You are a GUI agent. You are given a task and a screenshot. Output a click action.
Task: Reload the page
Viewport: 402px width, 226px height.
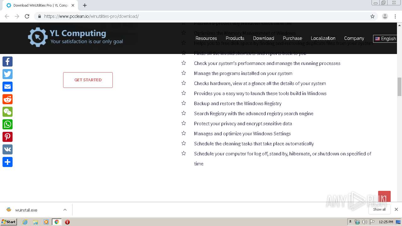click(27, 16)
